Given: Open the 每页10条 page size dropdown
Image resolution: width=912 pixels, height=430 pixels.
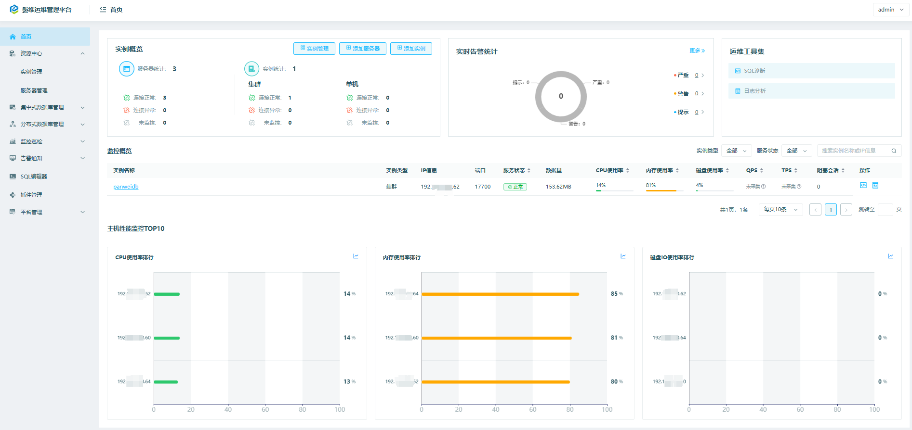Looking at the screenshot, I should coord(781,210).
